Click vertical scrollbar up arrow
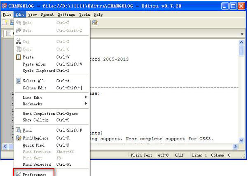This screenshot has width=248, height=176. tap(241, 42)
